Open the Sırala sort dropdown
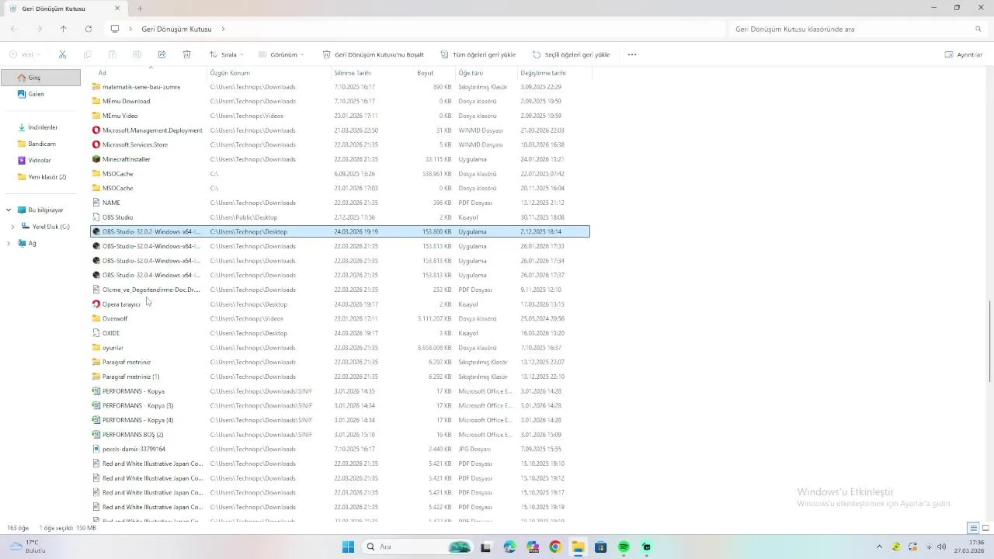Screen dimensions: 994x559 226,55
